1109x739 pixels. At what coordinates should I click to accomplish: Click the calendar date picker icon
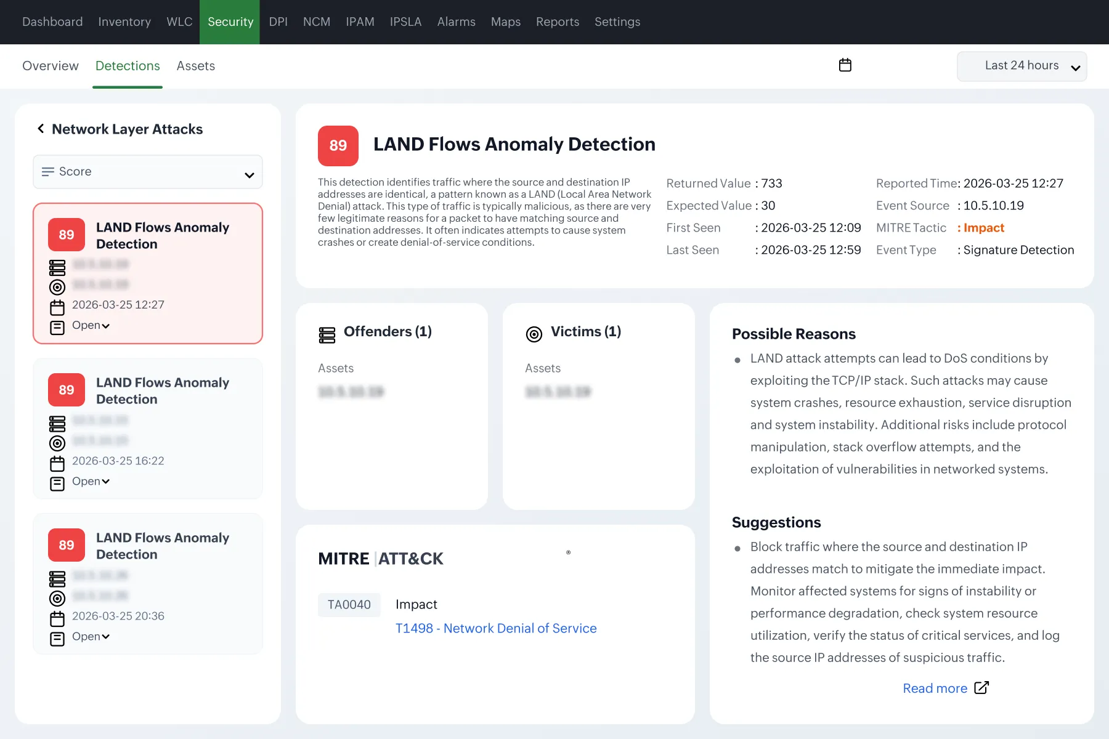tap(845, 65)
